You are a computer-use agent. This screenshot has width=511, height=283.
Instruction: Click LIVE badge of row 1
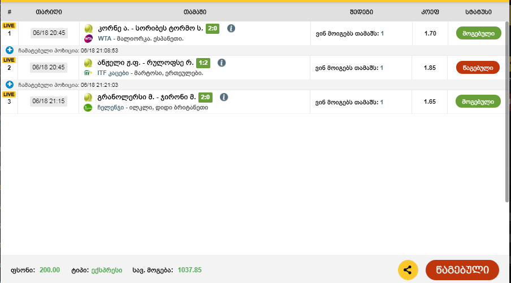[9, 26]
